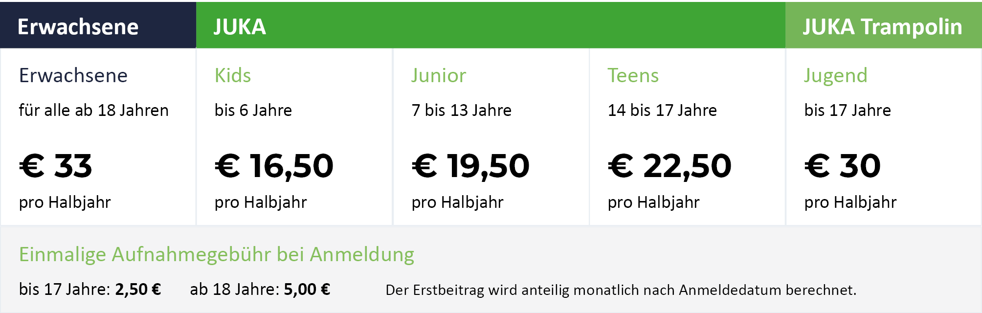Viewport: 982px width, 313px height.
Task: Select the "bis 17 Jahre: 2,50 €" fee
Action: [x=90, y=290]
